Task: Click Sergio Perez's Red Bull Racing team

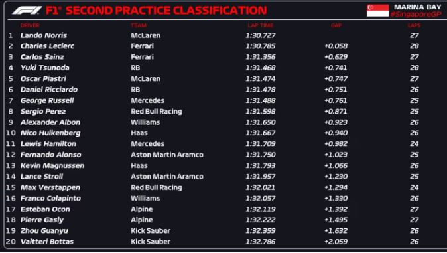Action: click(157, 111)
